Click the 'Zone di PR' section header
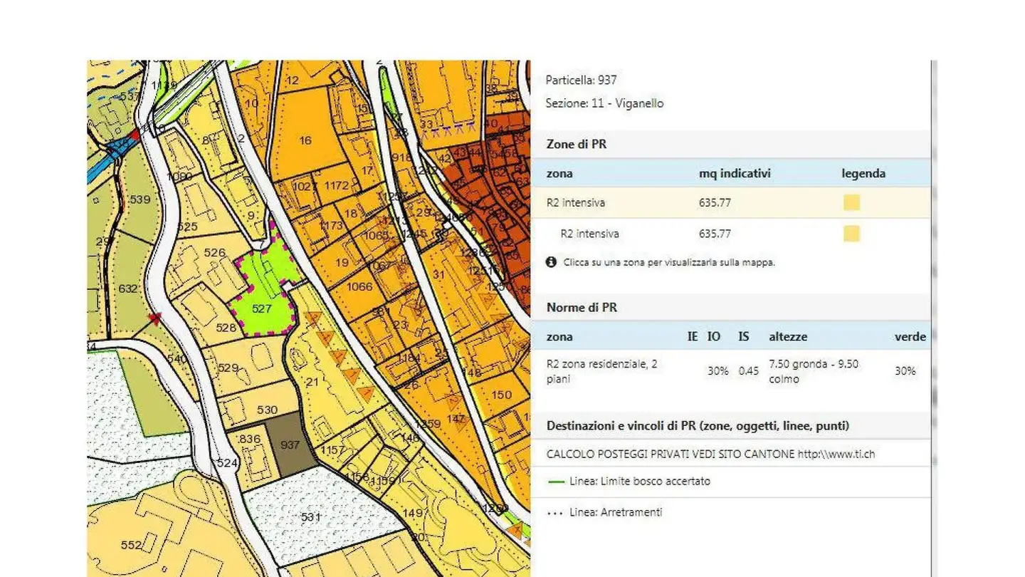Viewport: 1025px width, 577px height. (x=577, y=144)
